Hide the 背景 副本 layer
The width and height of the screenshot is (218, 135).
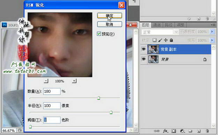click(x=144, y=49)
